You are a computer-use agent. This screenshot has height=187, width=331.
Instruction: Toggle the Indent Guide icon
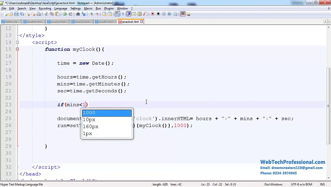click(129, 14)
